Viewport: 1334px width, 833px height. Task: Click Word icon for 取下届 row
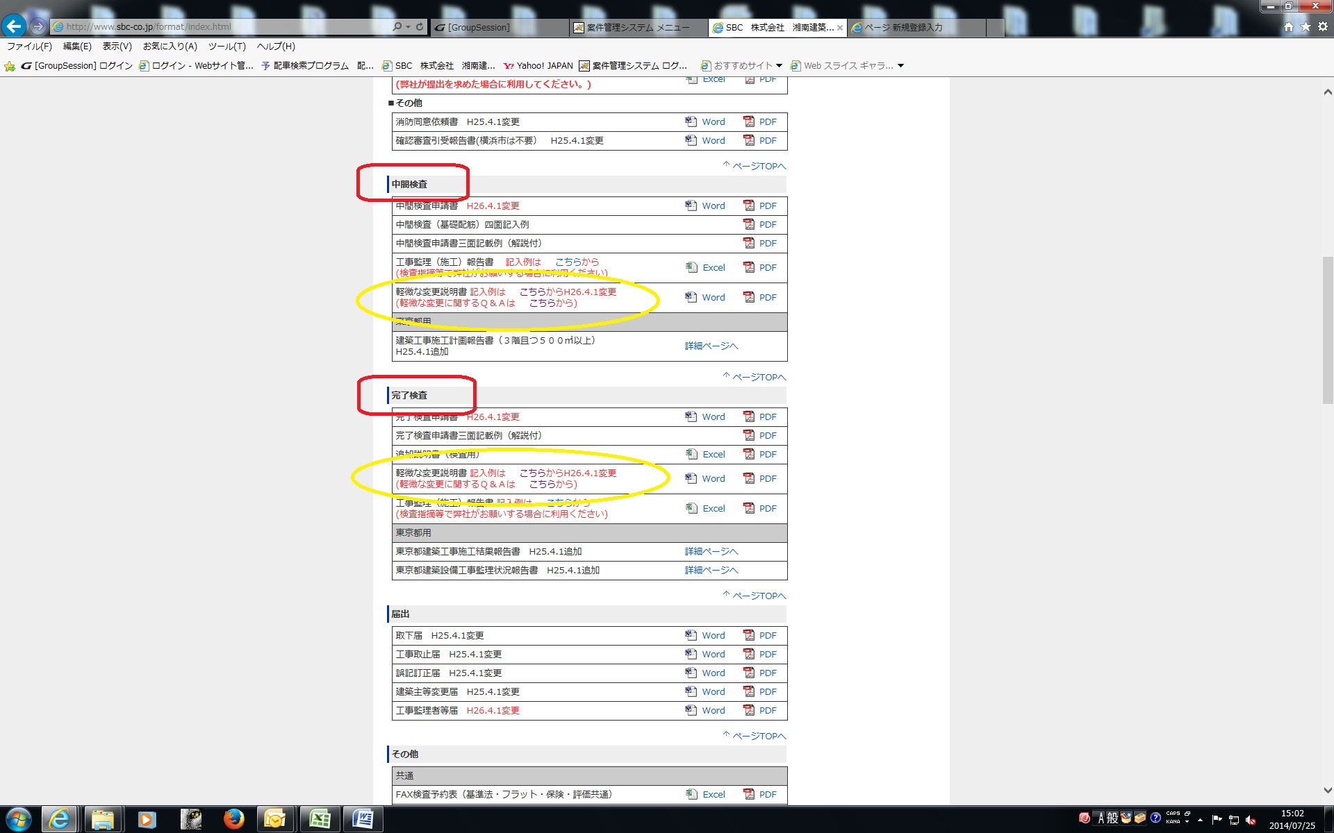tap(691, 635)
